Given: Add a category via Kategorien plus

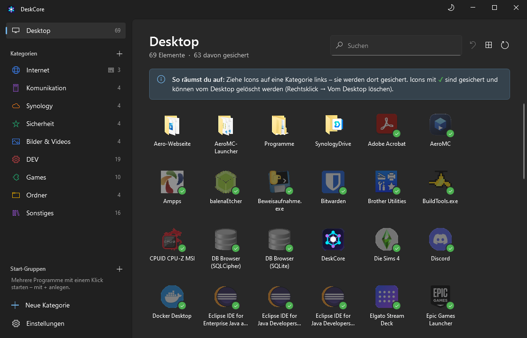Looking at the screenshot, I should (x=120, y=54).
